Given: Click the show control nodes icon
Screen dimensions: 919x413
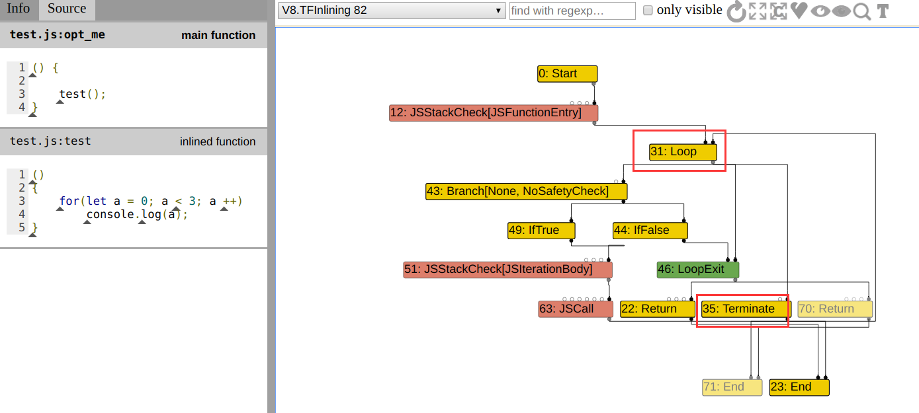Looking at the screenshot, I should 779,11.
